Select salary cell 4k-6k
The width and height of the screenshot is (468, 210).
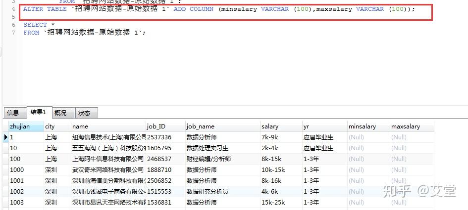point(281,192)
